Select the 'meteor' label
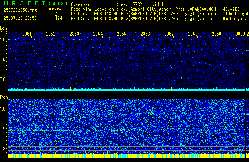249x162 pixels. [56, 8]
